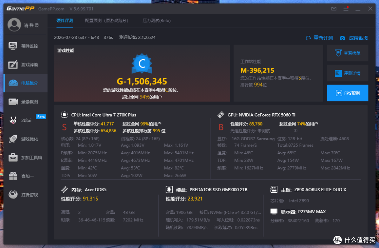Click game score G-1,506,345
Image resolution: width=379 pixels, height=248 pixels.
(x=142, y=81)
